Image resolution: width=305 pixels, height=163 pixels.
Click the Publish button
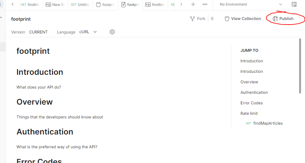283,19
